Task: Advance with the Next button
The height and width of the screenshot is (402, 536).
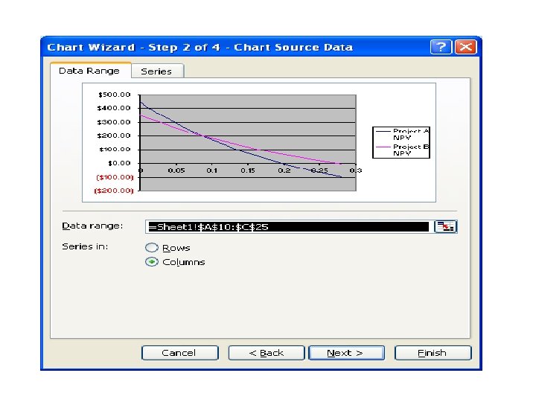Action: (x=346, y=353)
